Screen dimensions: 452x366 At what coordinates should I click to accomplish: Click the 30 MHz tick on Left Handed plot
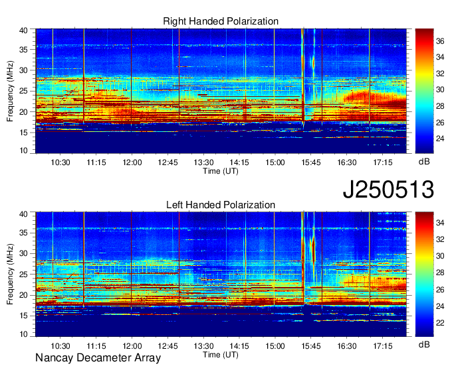(23, 253)
